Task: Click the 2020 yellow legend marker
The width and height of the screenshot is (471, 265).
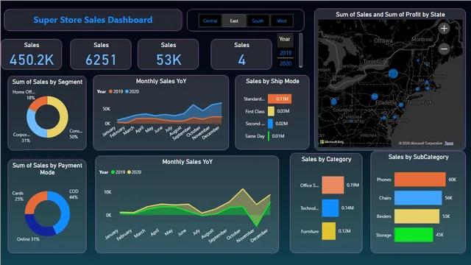Action: click(x=129, y=172)
